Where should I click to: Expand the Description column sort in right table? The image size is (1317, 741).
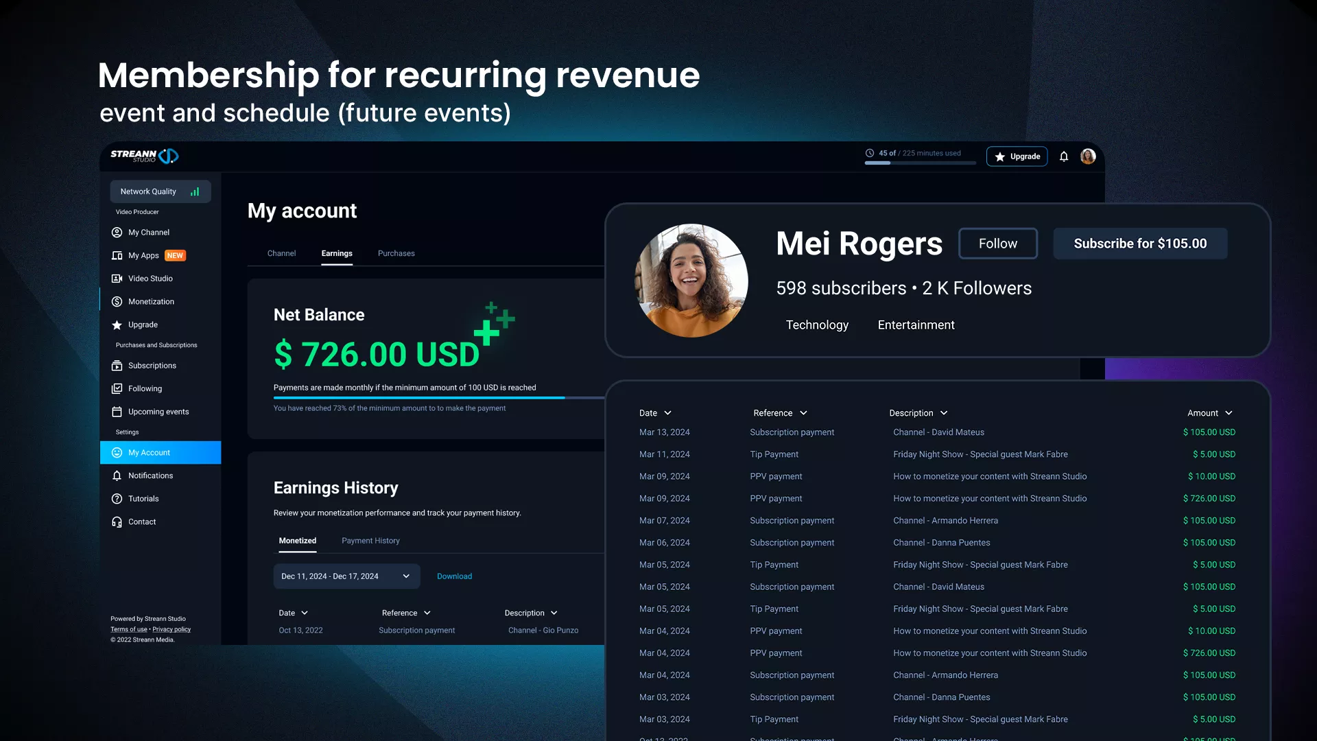click(x=944, y=413)
